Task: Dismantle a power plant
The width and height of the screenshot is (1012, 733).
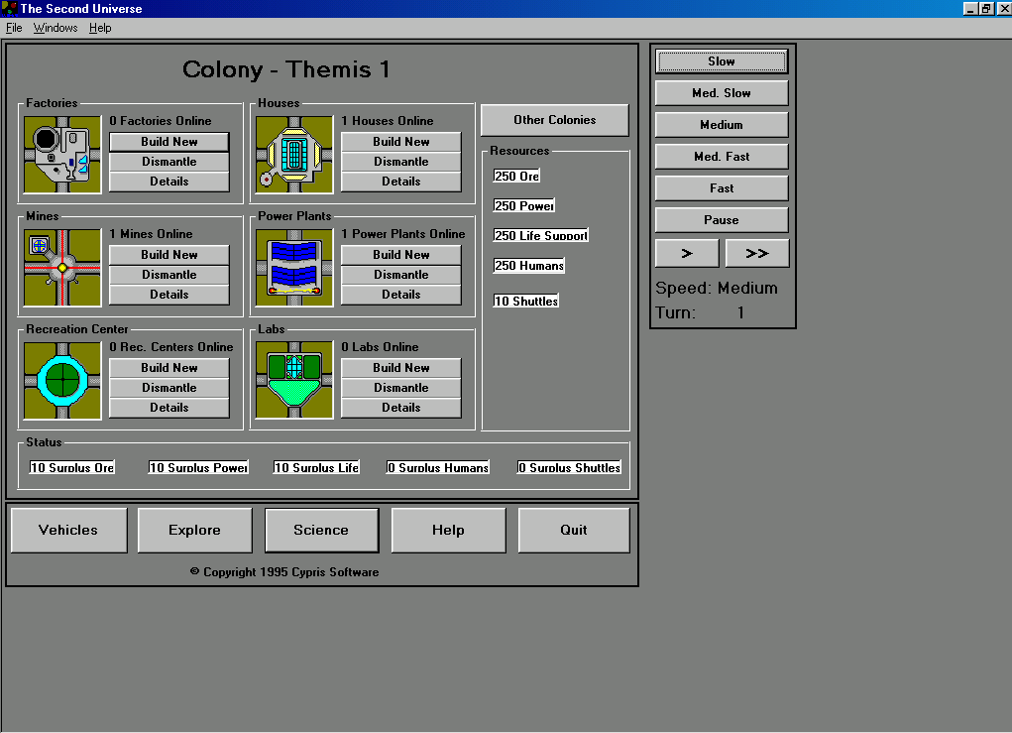Action: pos(400,275)
